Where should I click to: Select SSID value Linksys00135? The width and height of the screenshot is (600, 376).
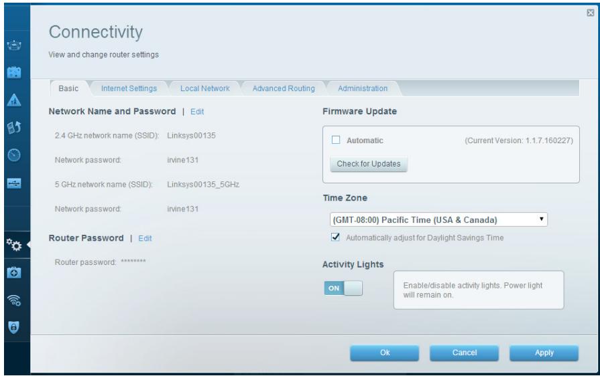click(191, 136)
